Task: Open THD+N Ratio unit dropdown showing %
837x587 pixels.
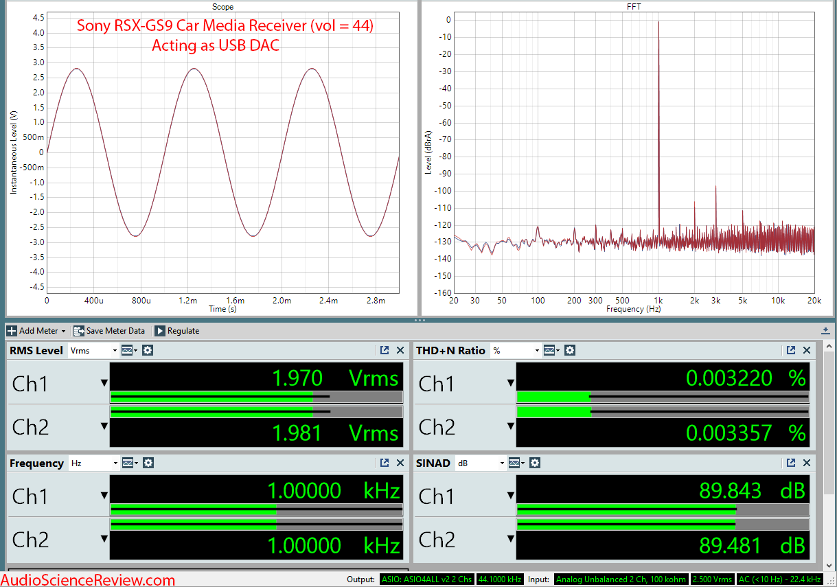Action: pos(516,350)
